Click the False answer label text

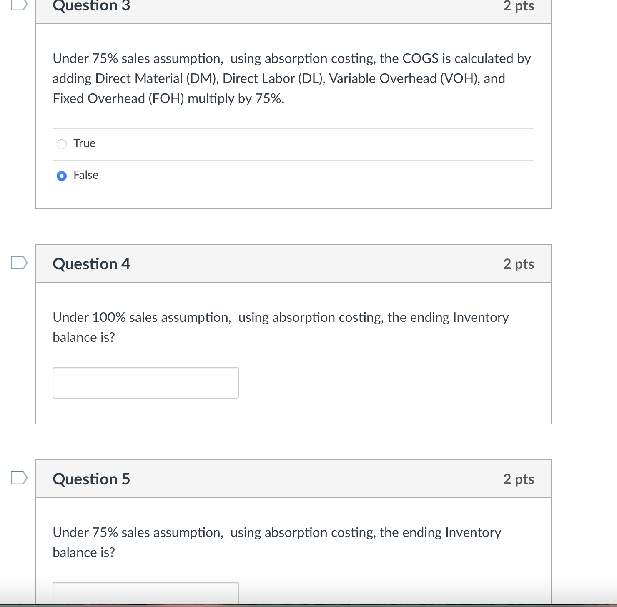click(85, 175)
